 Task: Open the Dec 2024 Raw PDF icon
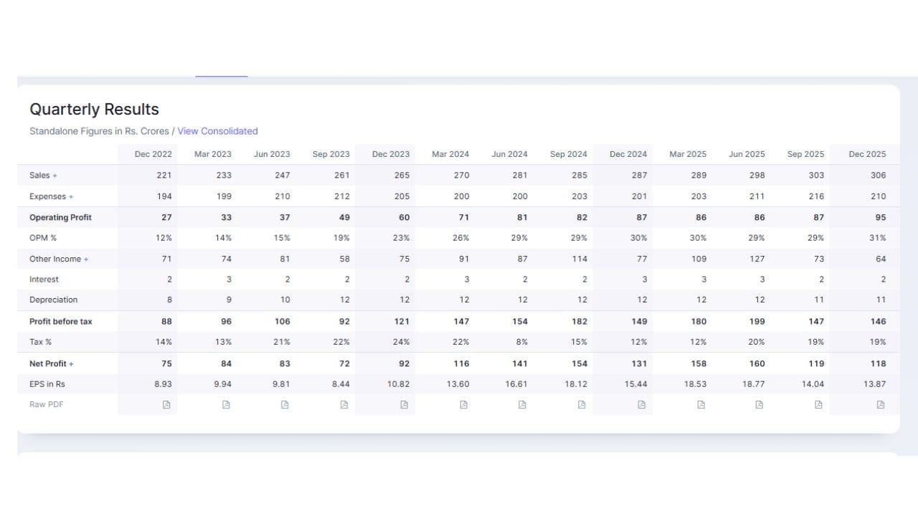coord(641,405)
